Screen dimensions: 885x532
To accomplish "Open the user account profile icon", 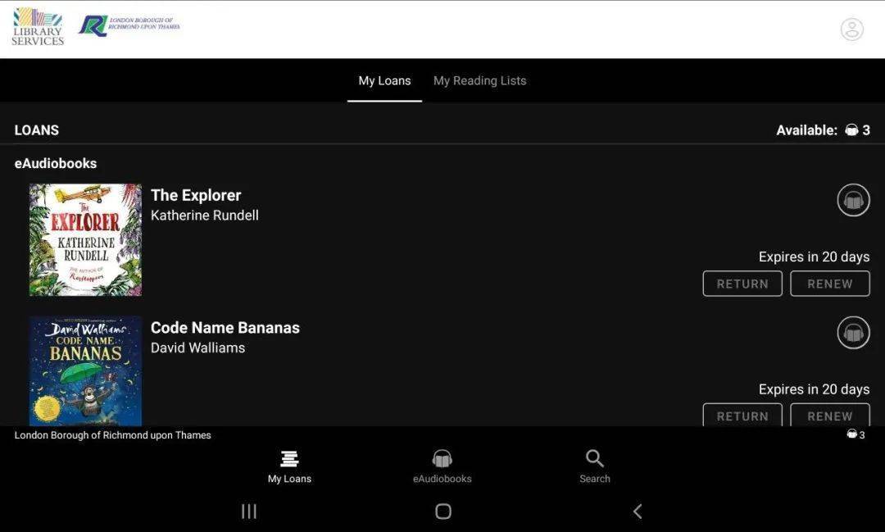I will [851, 30].
